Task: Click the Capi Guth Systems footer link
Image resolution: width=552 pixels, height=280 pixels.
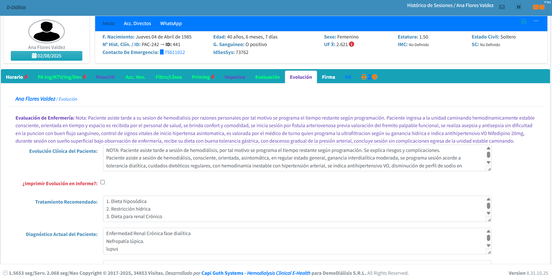Action: (222, 273)
